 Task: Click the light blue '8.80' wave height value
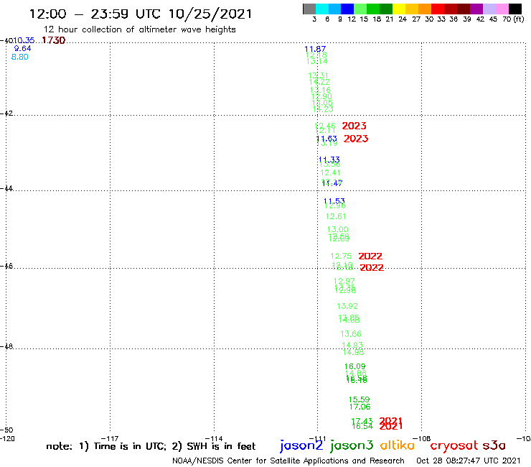point(20,57)
